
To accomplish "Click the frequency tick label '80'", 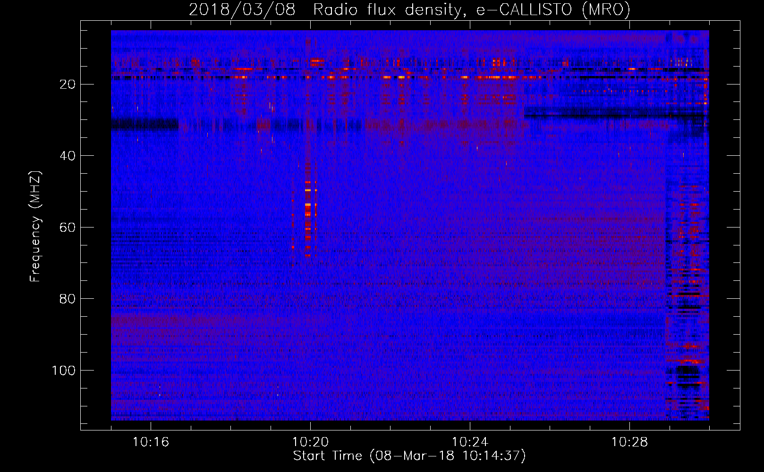I will tap(68, 299).
